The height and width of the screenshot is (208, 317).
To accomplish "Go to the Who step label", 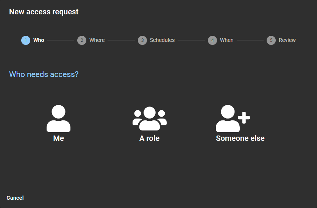I will pyautogui.click(x=39, y=40).
